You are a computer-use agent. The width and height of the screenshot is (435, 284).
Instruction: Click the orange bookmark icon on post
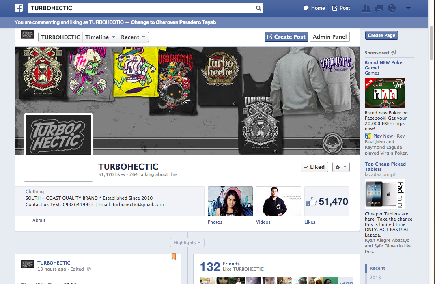(x=174, y=256)
